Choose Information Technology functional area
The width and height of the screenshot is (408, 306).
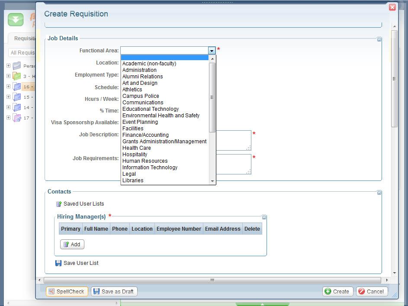tap(150, 167)
